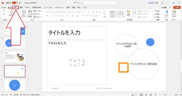Click Decrease Font Size icon
Screen dimensions: 182x96
[76, 12]
